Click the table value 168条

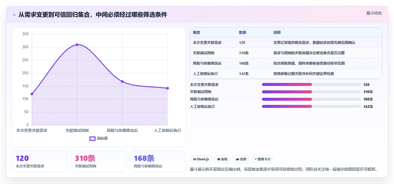pyautogui.click(x=244, y=63)
